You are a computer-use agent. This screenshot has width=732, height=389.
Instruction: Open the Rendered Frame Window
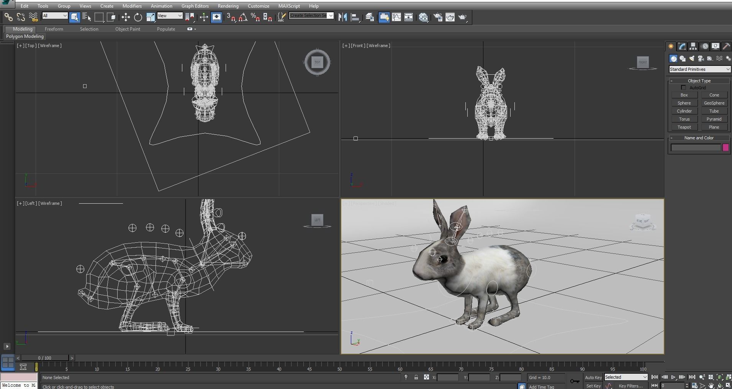450,17
